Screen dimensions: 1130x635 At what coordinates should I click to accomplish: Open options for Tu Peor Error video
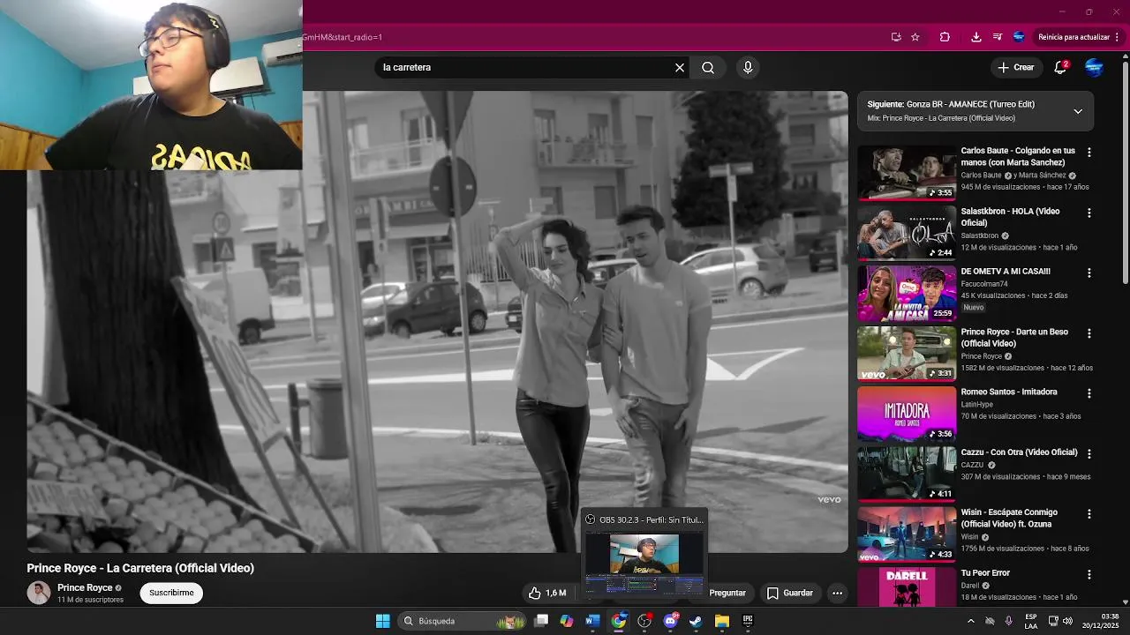click(1089, 574)
